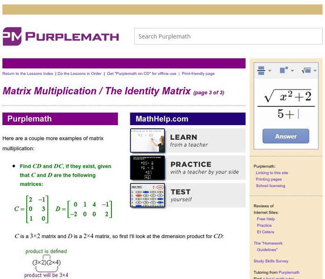Open the Linking to this site link

272,173
